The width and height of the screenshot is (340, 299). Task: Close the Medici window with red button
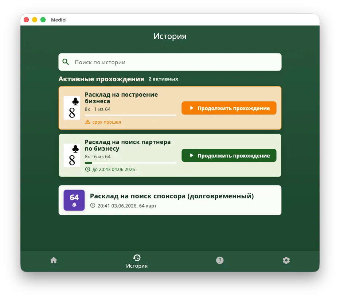(26, 20)
